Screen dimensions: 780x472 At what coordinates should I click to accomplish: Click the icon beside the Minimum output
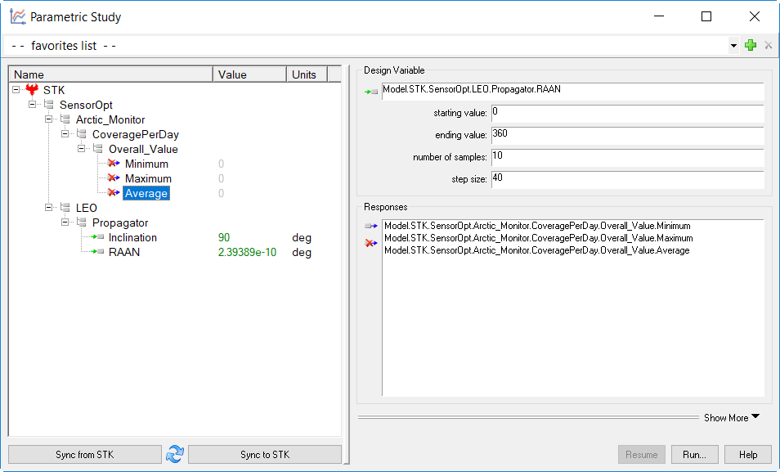(114, 164)
